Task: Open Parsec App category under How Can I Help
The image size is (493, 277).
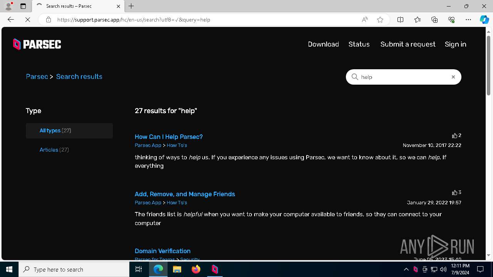Action: 148,145
